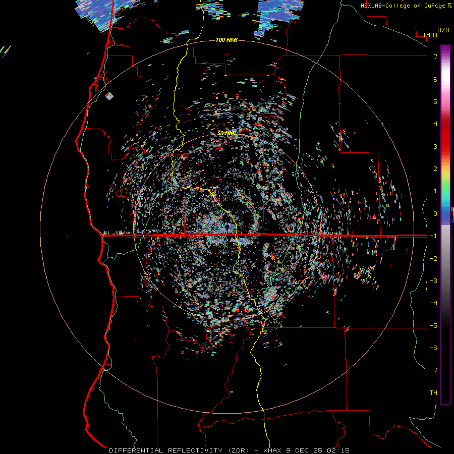Select the -2 value on color scale
Screen dimensions: 454x454
click(433, 259)
